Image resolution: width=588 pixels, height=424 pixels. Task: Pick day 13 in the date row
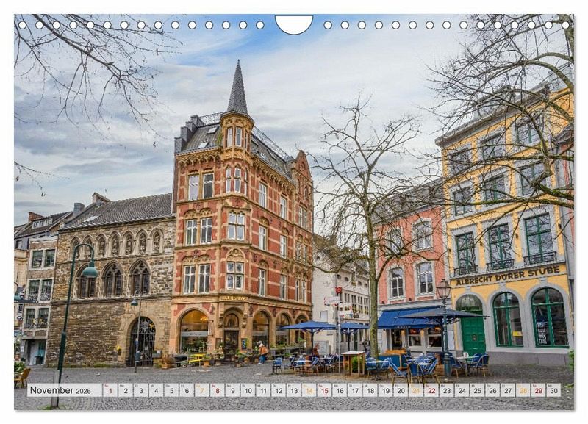pos(293,390)
